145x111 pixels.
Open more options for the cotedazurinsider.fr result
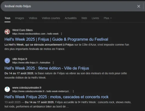tap(73, 91)
